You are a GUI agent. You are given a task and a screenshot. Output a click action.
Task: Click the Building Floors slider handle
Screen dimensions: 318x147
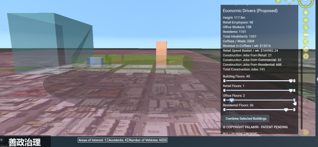[291, 81]
